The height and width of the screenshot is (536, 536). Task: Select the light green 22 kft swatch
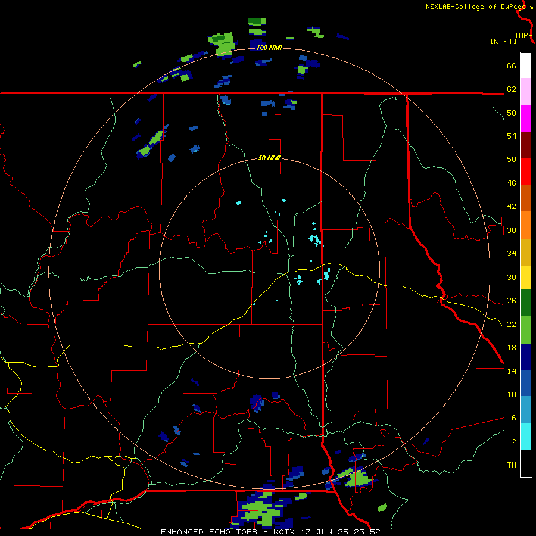pos(526,330)
